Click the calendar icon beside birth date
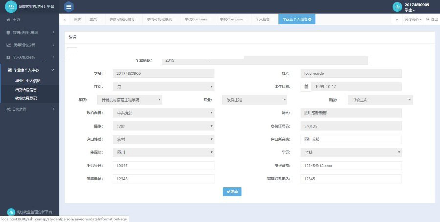 [306, 87]
